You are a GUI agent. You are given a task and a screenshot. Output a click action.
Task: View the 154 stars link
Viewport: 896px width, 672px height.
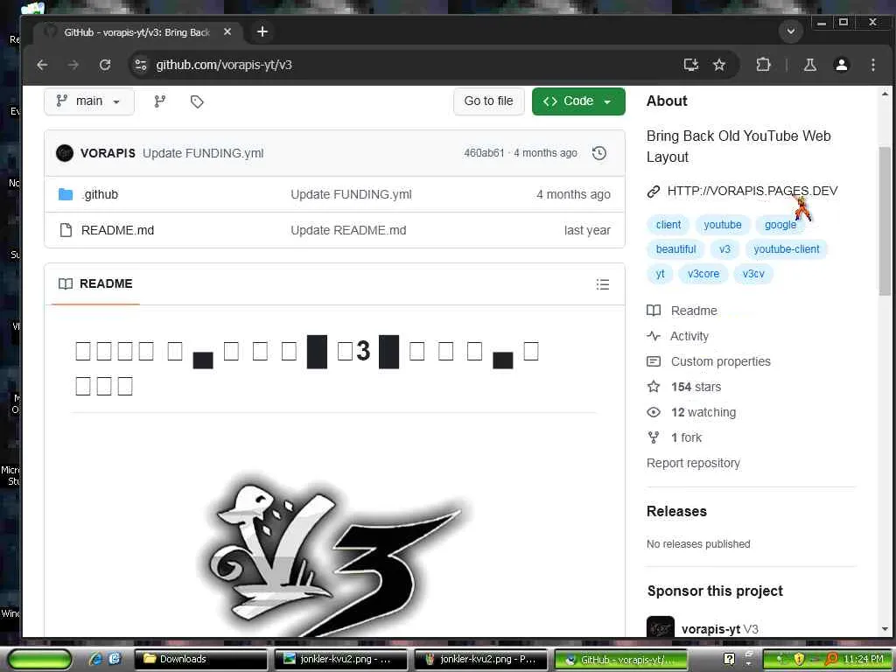[696, 387]
